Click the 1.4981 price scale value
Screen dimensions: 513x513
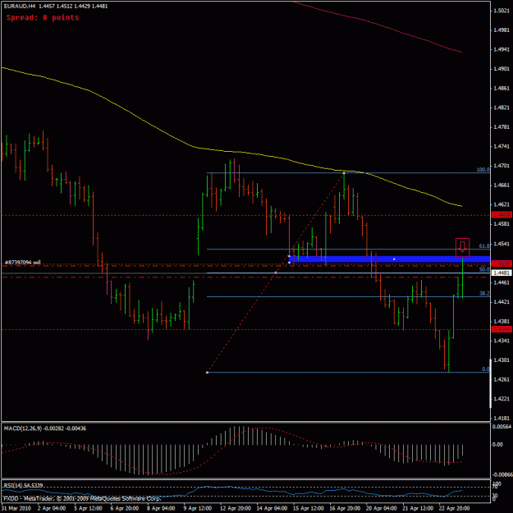(501, 30)
